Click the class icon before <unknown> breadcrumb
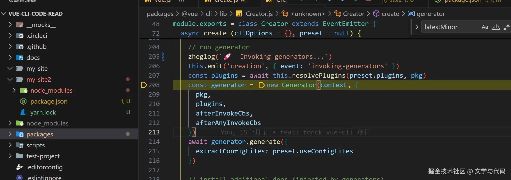Screen dimensions: 511x180 (285, 13)
